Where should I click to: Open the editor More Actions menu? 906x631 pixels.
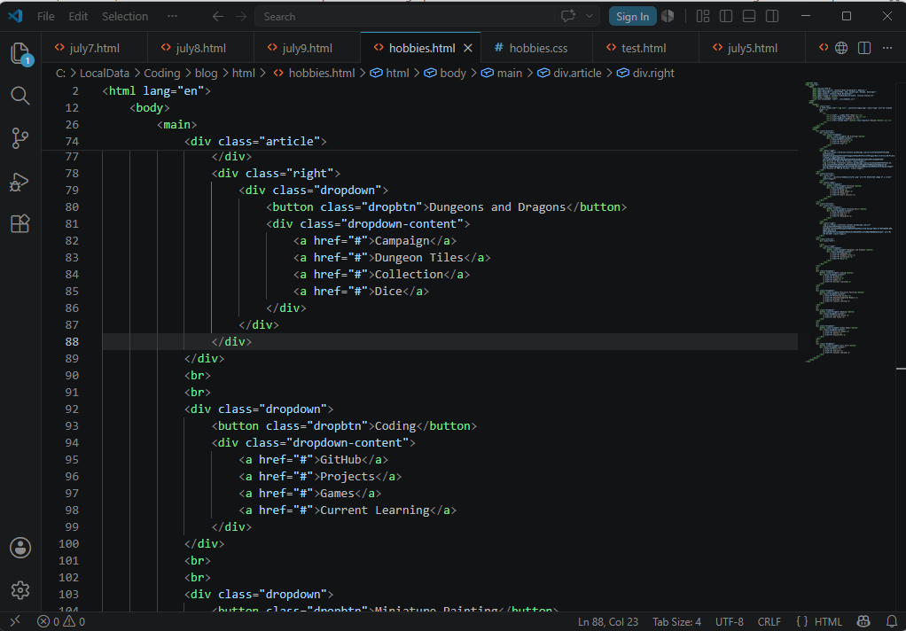point(887,48)
